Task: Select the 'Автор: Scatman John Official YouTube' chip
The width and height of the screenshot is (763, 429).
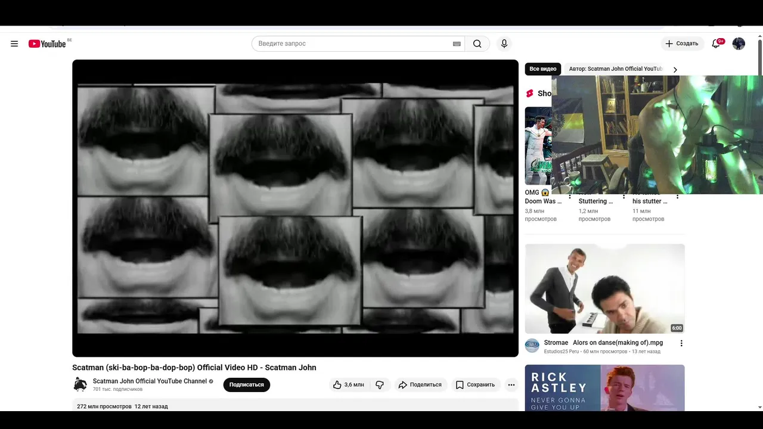Action: 616,69
